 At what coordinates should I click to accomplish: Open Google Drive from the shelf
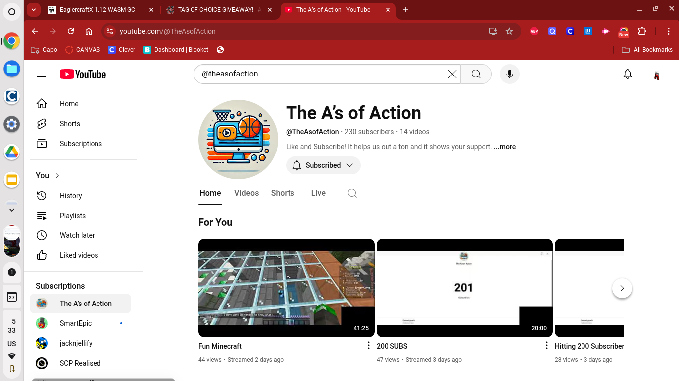click(x=12, y=152)
